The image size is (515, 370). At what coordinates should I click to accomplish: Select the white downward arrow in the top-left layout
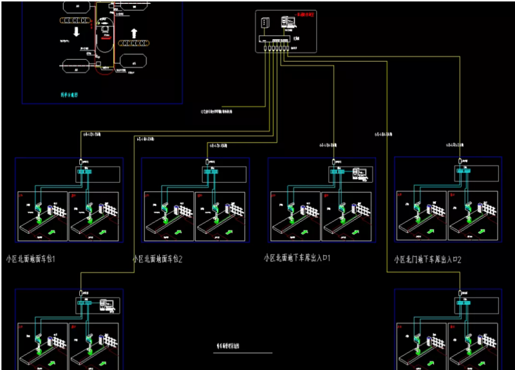[75, 32]
